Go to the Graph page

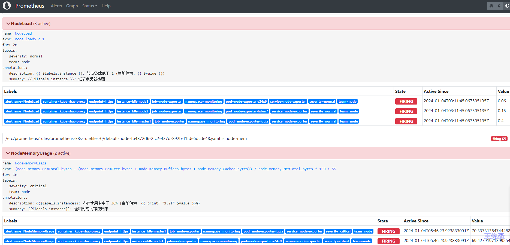click(x=72, y=6)
